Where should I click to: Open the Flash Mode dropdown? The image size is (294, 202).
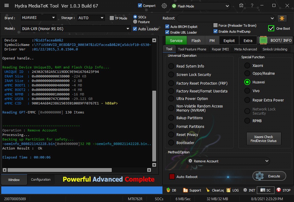200,6
